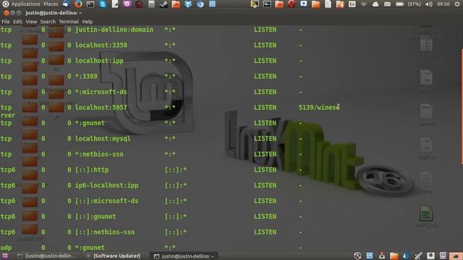Click the '[::]:microsoft-ds' entry
463x260 pixels.
coord(106,201)
